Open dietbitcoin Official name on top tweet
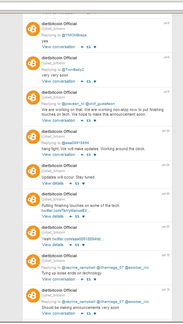The width and height of the screenshot is (183, 324). tap(59, 24)
